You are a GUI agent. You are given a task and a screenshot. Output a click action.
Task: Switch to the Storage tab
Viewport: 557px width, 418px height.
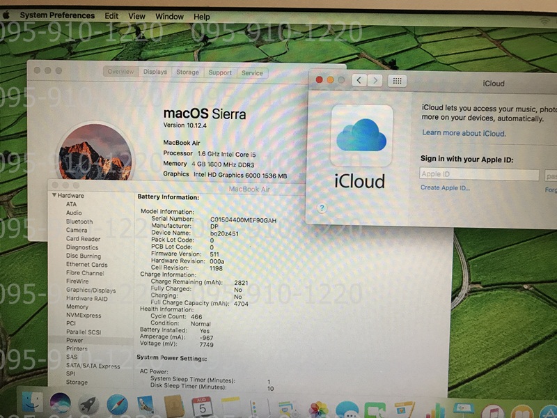pos(187,72)
